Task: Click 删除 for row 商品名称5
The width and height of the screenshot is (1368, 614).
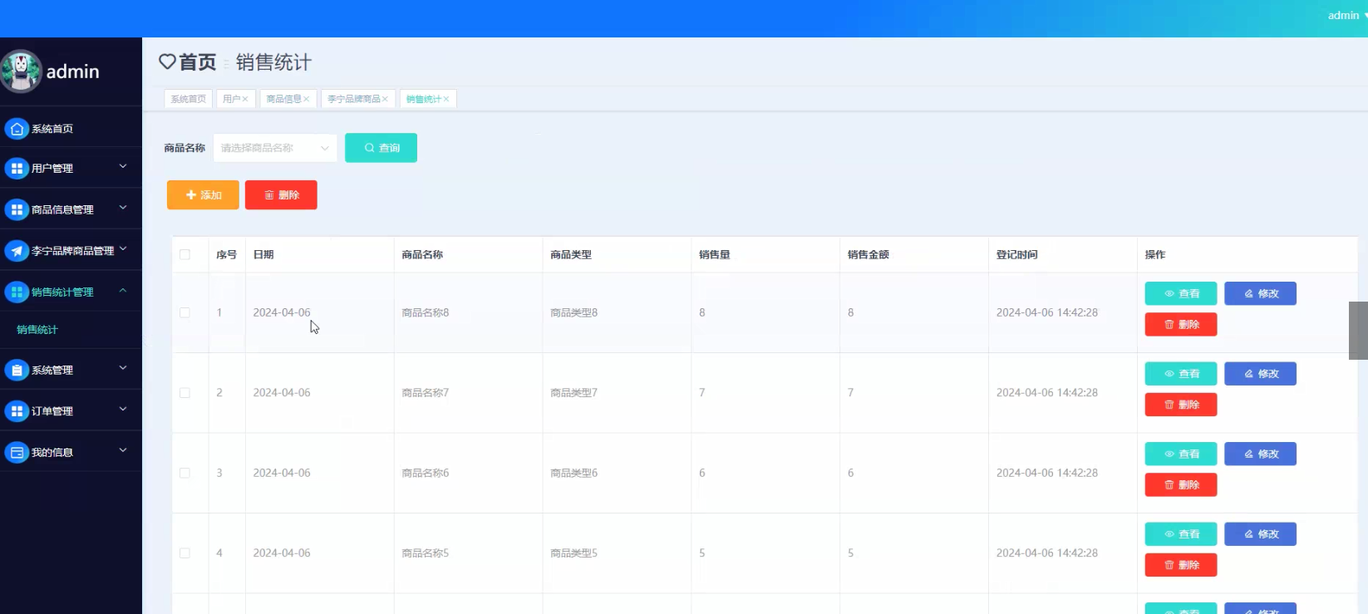Action: point(1181,565)
